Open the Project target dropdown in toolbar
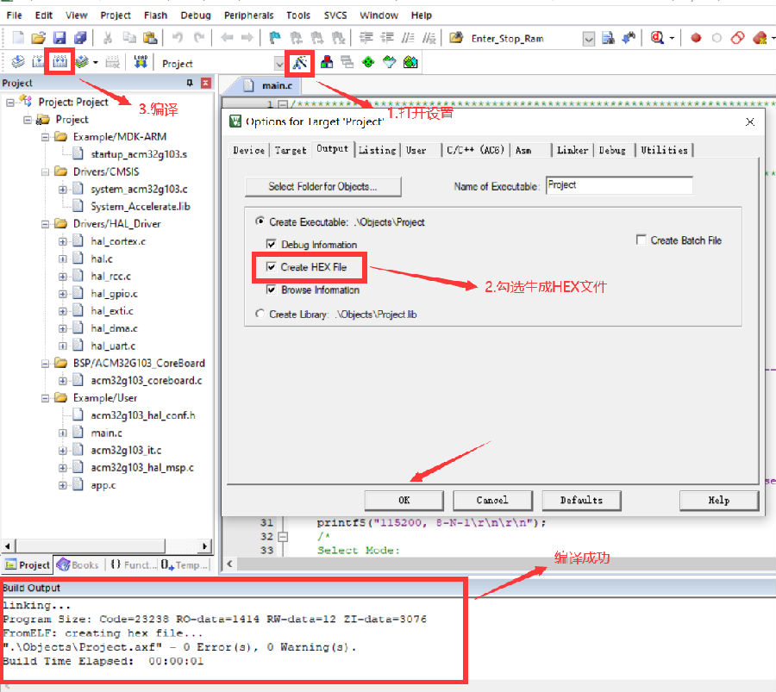The width and height of the screenshot is (776, 692). [278, 63]
